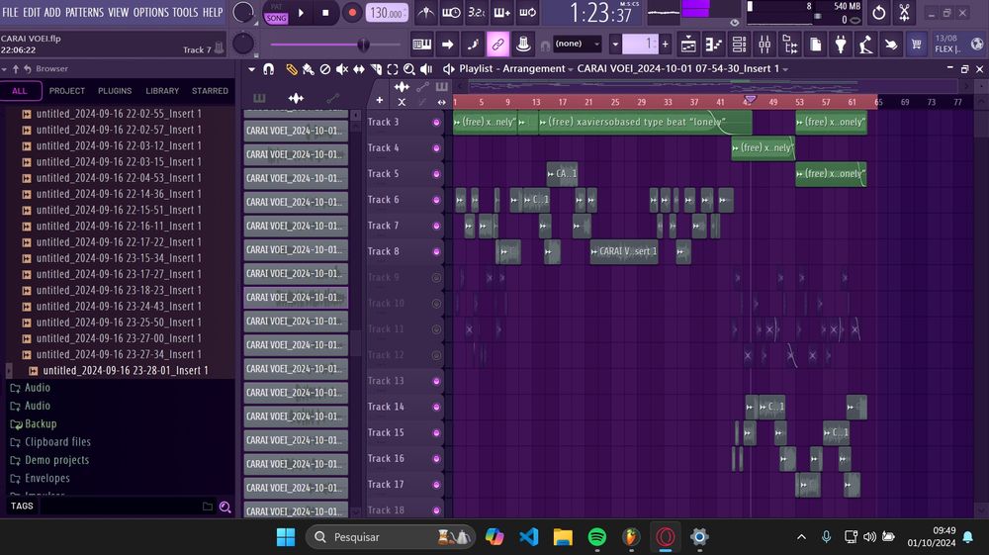The width and height of the screenshot is (989, 555).
Task: Click the shopping cart content library icon
Action: [916, 45]
